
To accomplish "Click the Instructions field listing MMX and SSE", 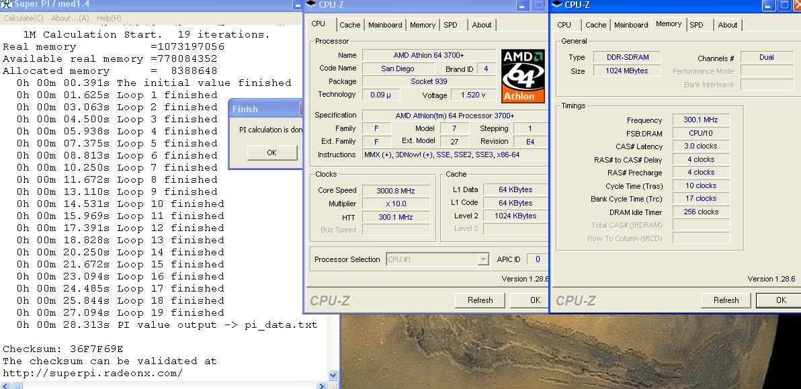I will [455, 155].
